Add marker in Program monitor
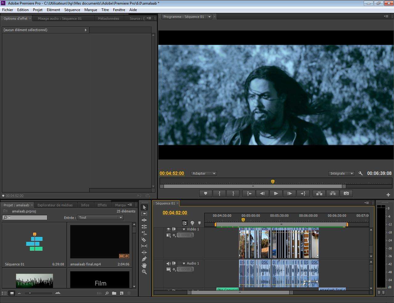 tap(205, 193)
